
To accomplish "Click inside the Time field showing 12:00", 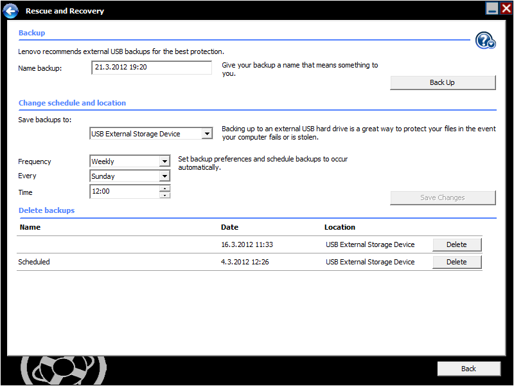I will pos(124,192).
